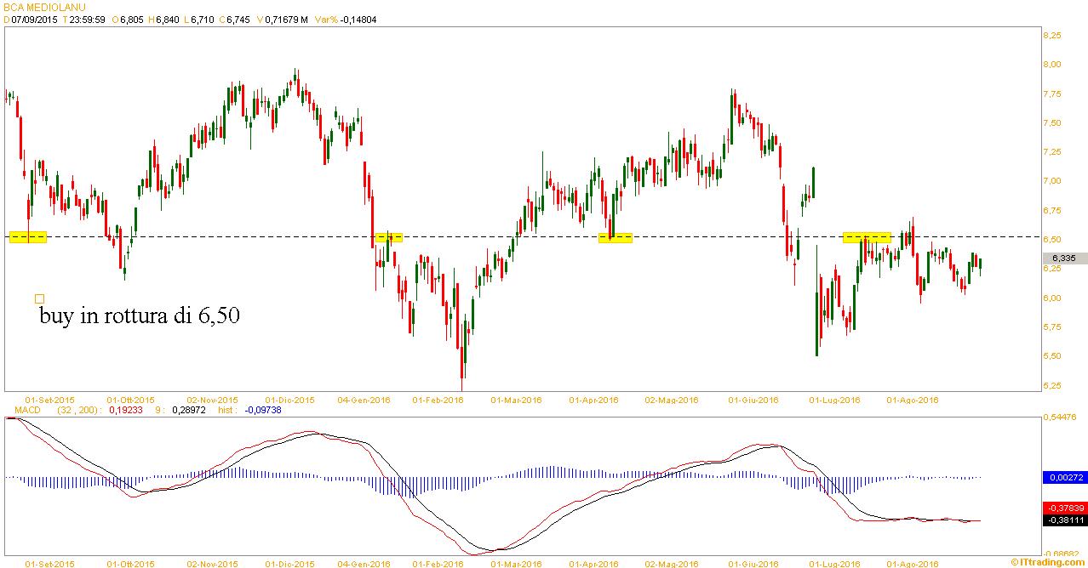Select the small square annotation handle above the buy text
This screenshot has height=568, width=1088.
click(x=39, y=298)
